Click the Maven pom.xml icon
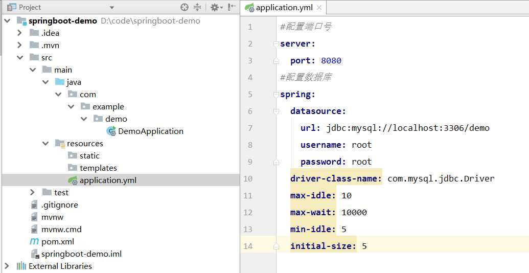529x273 pixels. (34, 241)
